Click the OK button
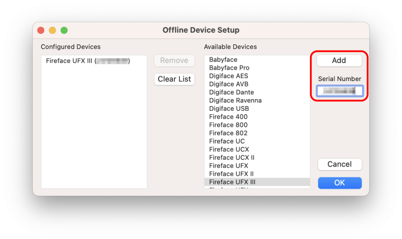402x239 pixels. point(339,183)
